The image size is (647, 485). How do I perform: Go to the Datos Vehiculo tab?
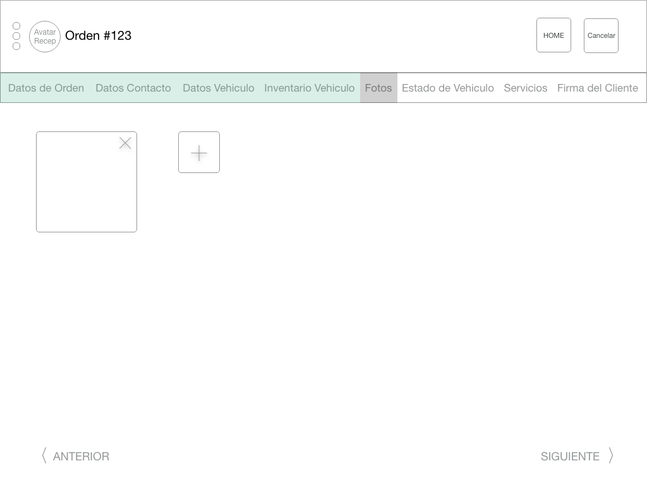coord(219,88)
